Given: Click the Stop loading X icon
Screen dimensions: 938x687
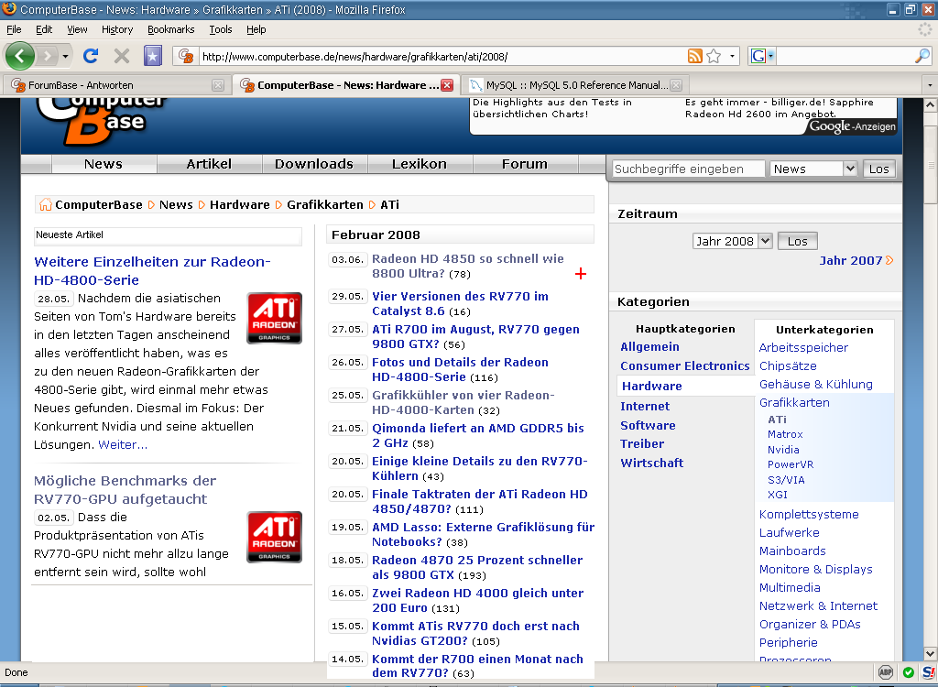Looking at the screenshot, I should point(122,56).
